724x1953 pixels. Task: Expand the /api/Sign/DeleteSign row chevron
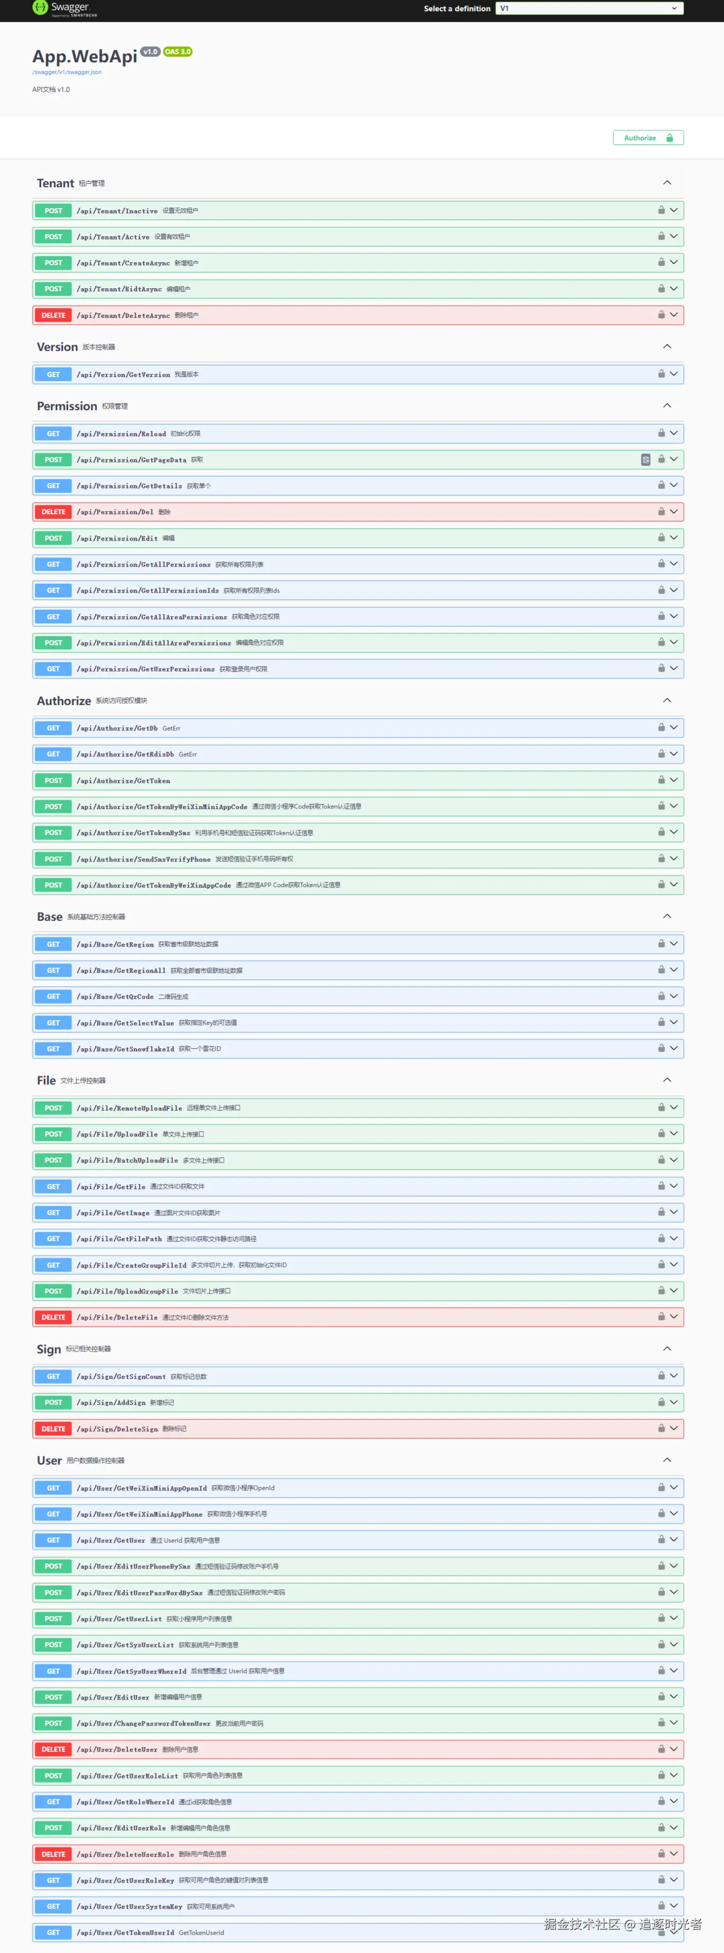tap(673, 1428)
